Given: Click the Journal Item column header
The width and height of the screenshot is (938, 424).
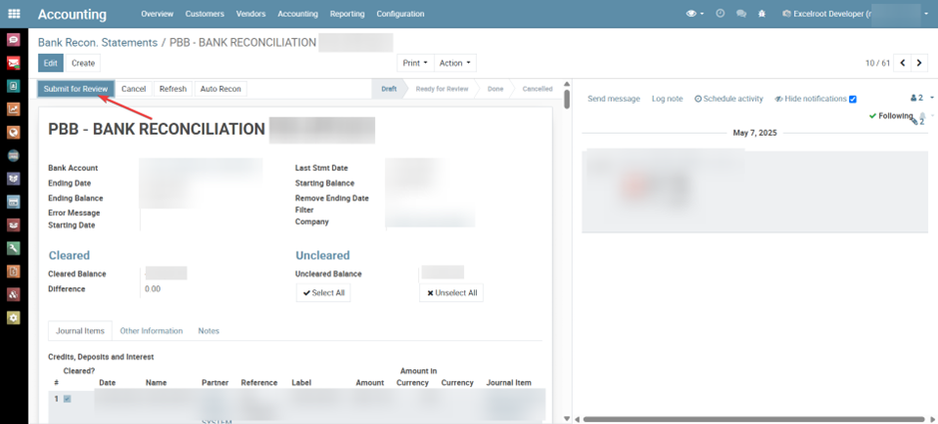Looking at the screenshot, I should click(509, 383).
